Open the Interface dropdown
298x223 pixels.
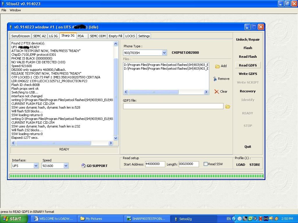pyautogui.click(x=36, y=166)
